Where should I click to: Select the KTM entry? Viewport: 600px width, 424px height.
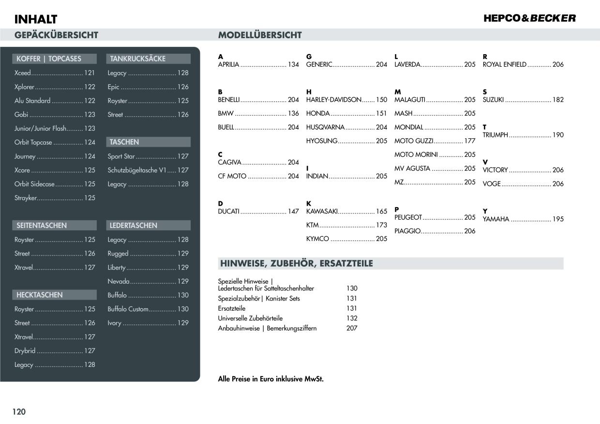pos(347,225)
